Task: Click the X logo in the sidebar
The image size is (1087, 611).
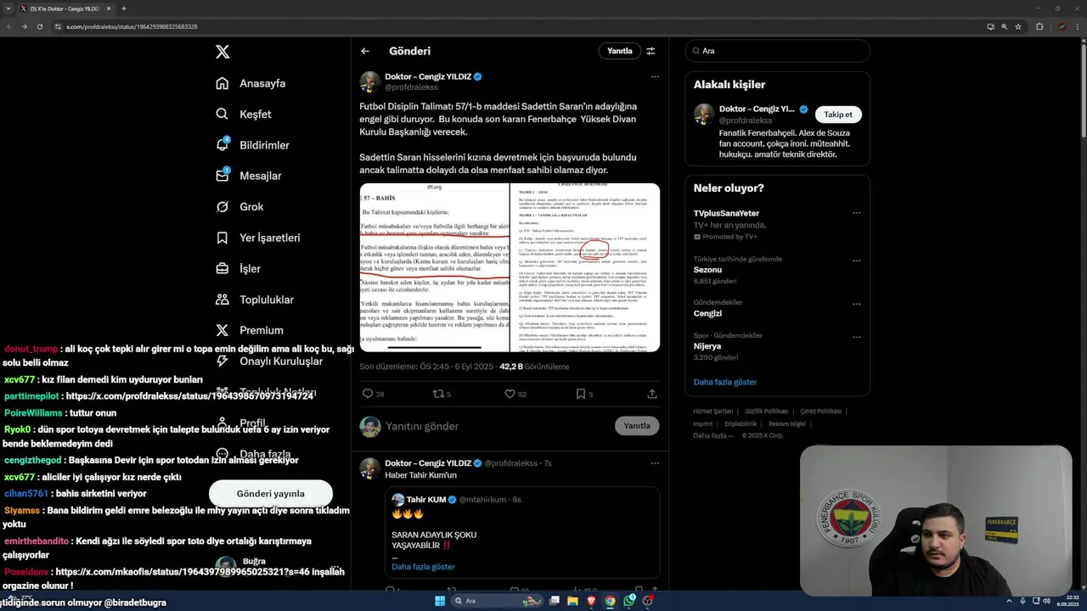Action: [222, 52]
